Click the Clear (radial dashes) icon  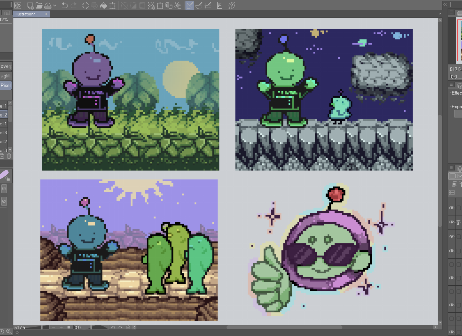point(86,5)
